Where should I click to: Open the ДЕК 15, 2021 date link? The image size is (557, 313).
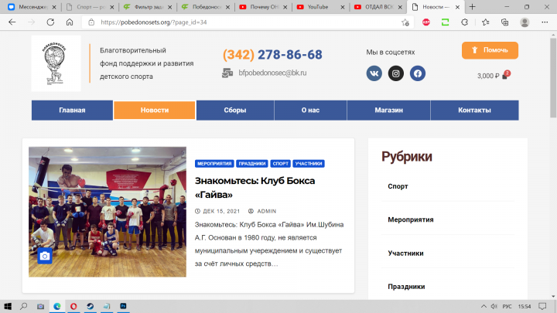pyautogui.click(x=221, y=211)
